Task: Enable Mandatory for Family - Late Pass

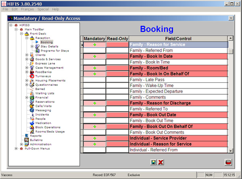Action: pos(94,80)
